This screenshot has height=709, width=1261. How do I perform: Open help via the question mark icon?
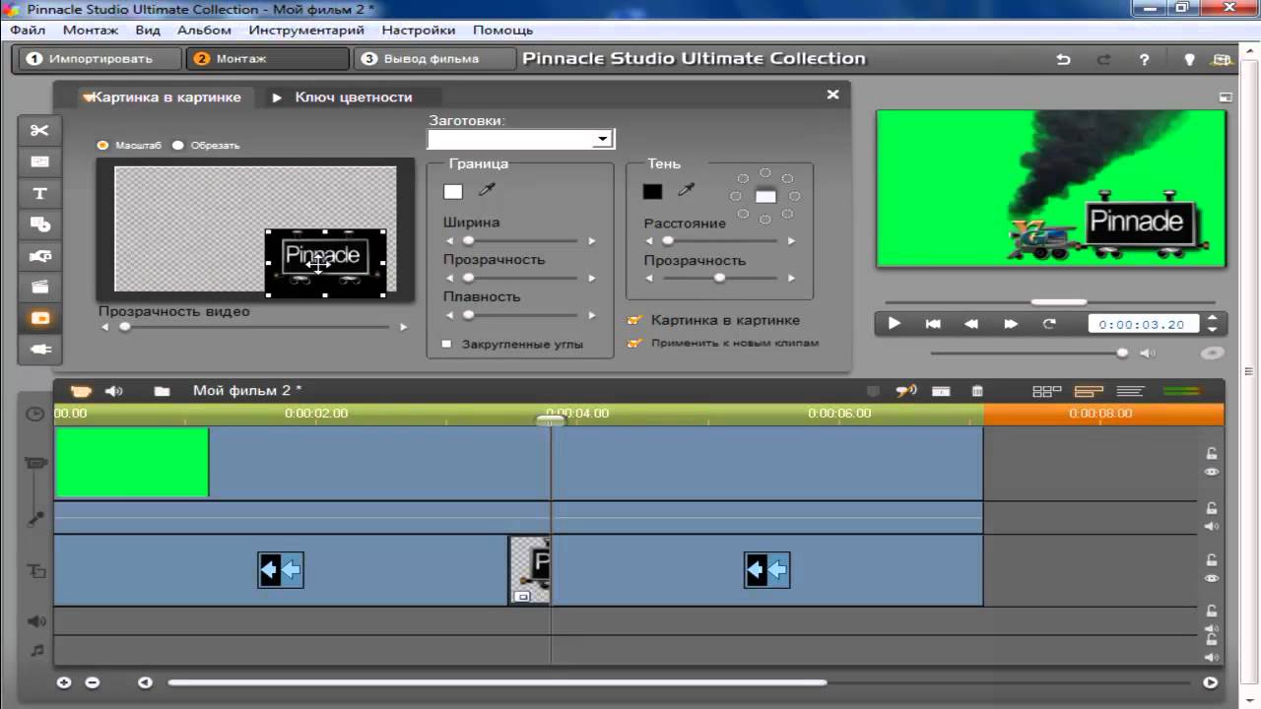[1144, 59]
